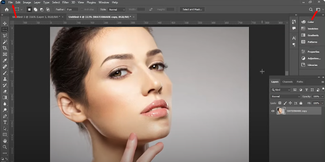
Task: Select the Hand tool
Action: point(5,141)
